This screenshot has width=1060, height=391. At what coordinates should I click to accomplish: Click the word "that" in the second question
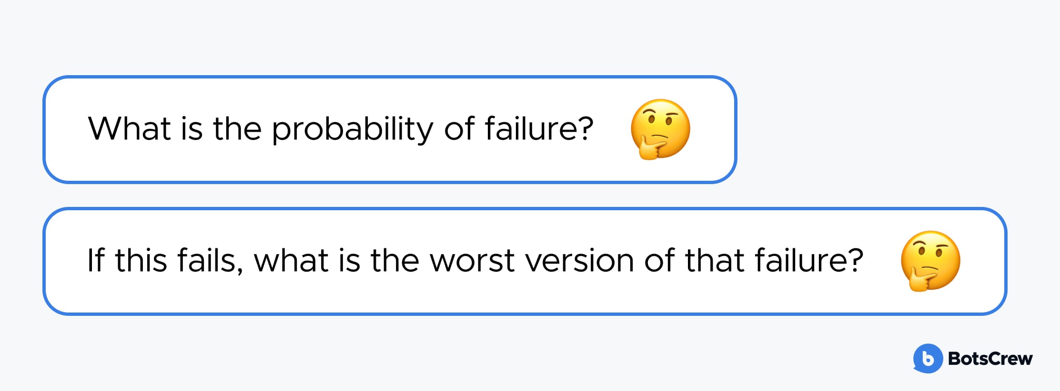(x=714, y=261)
